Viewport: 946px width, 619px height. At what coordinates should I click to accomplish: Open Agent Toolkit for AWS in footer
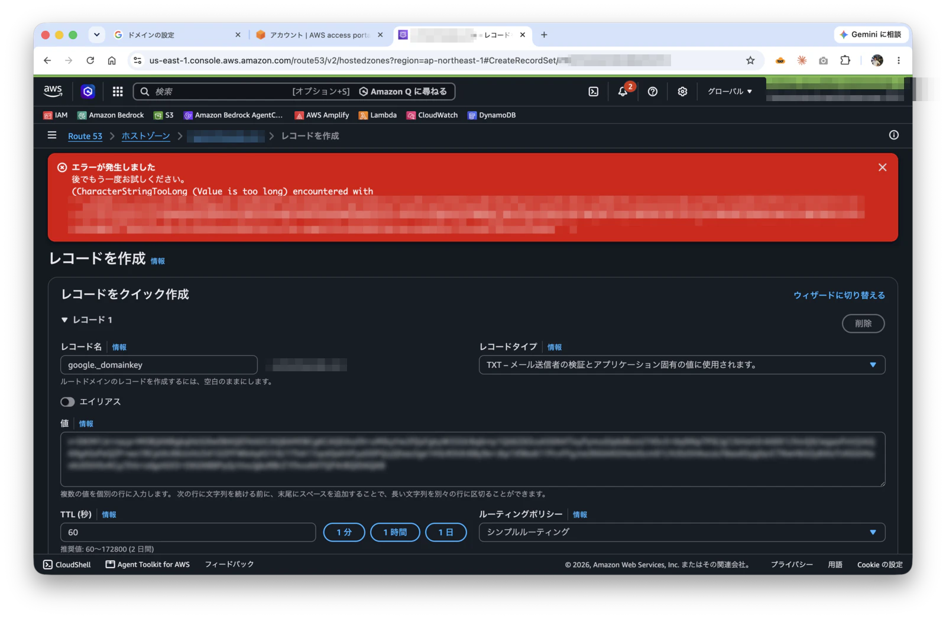point(148,565)
